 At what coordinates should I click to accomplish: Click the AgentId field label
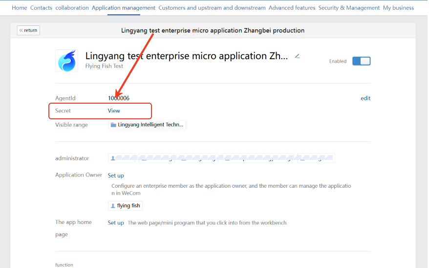65,98
